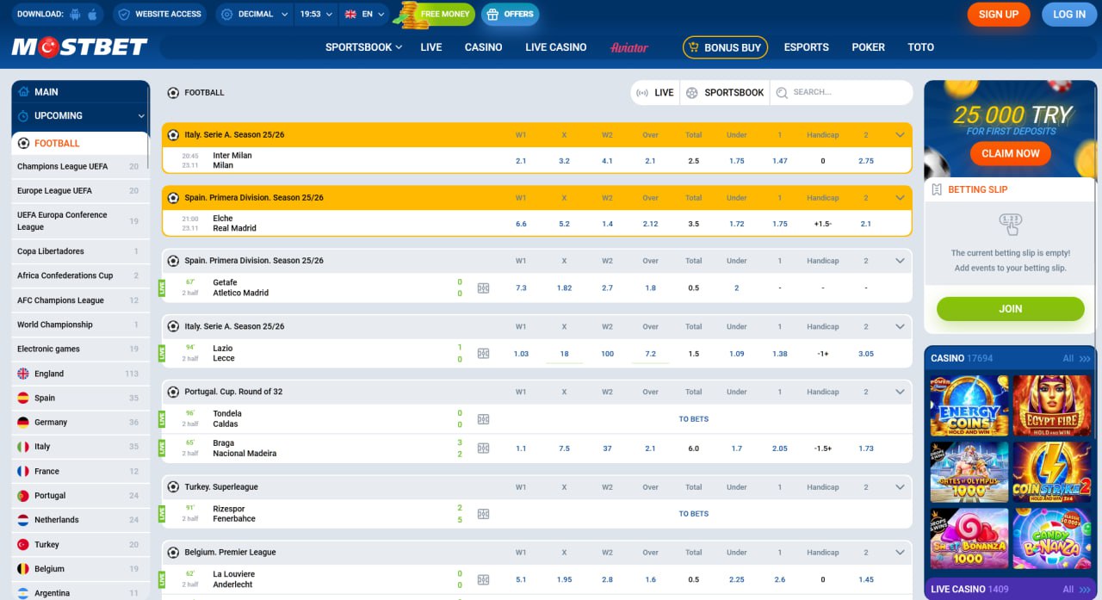The image size is (1102, 600).
Task: Click the Portugal flag icon
Action: point(23,496)
